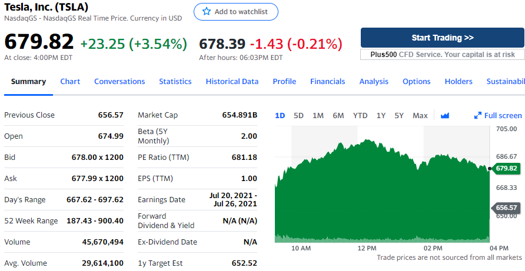Show the Max chart range

420,116
